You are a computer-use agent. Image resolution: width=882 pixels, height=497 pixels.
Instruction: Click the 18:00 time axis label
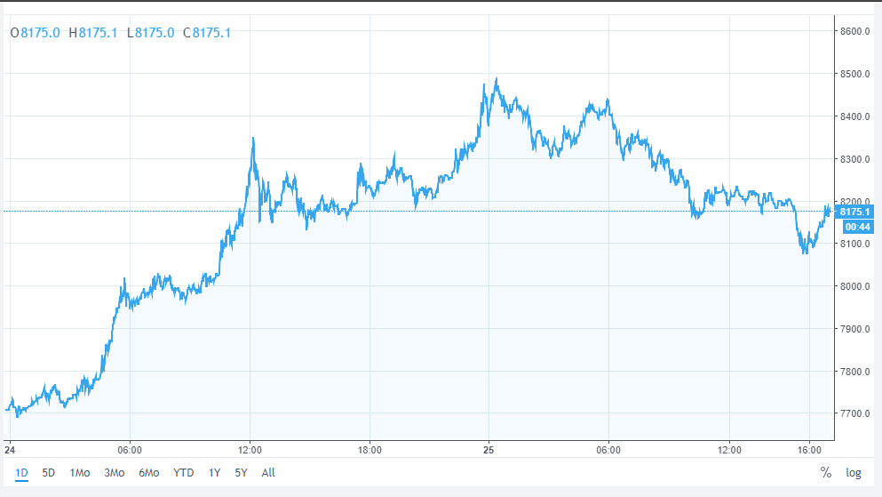pos(369,450)
